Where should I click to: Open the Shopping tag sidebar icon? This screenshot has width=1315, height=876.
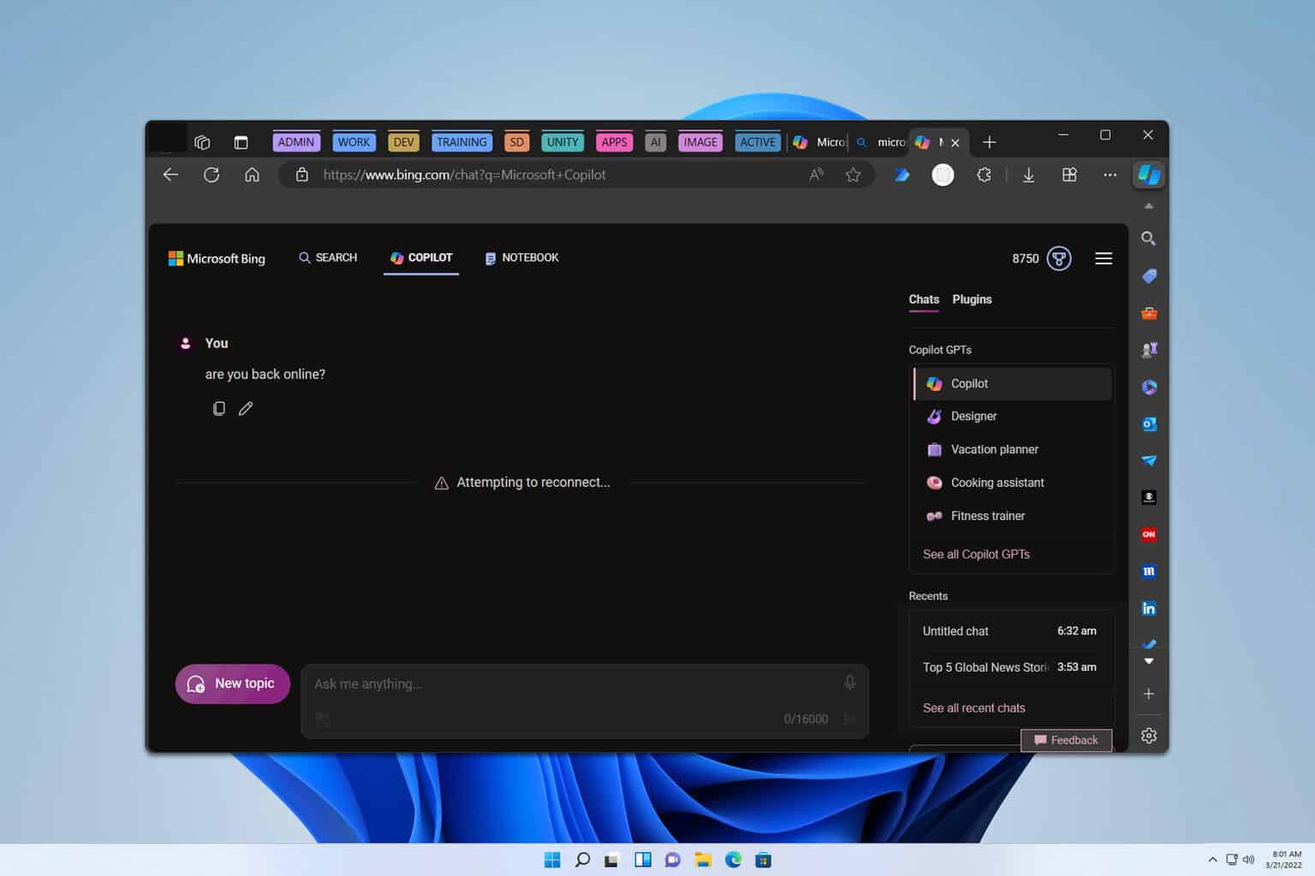click(x=1149, y=275)
